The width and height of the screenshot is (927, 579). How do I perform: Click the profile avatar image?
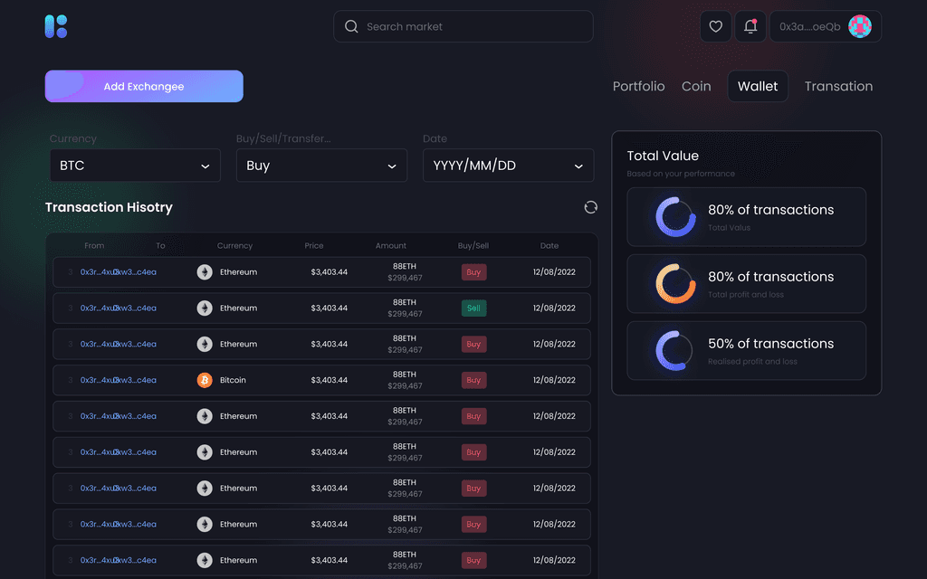click(x=861, y=26)
